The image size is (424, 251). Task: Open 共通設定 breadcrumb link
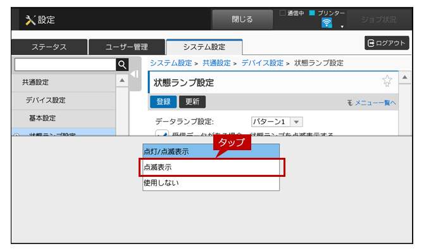(x=216, y=63)
